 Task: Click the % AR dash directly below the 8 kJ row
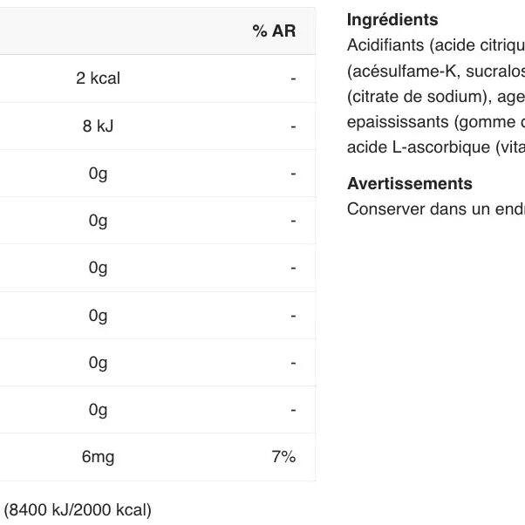pyautogui.click(x=293, y=174)
